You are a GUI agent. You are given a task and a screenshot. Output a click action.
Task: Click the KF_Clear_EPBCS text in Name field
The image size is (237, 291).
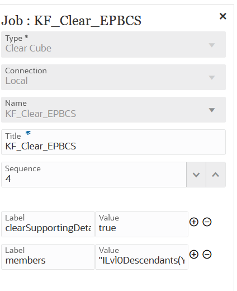pyautogui.click(x=41, y=114)
